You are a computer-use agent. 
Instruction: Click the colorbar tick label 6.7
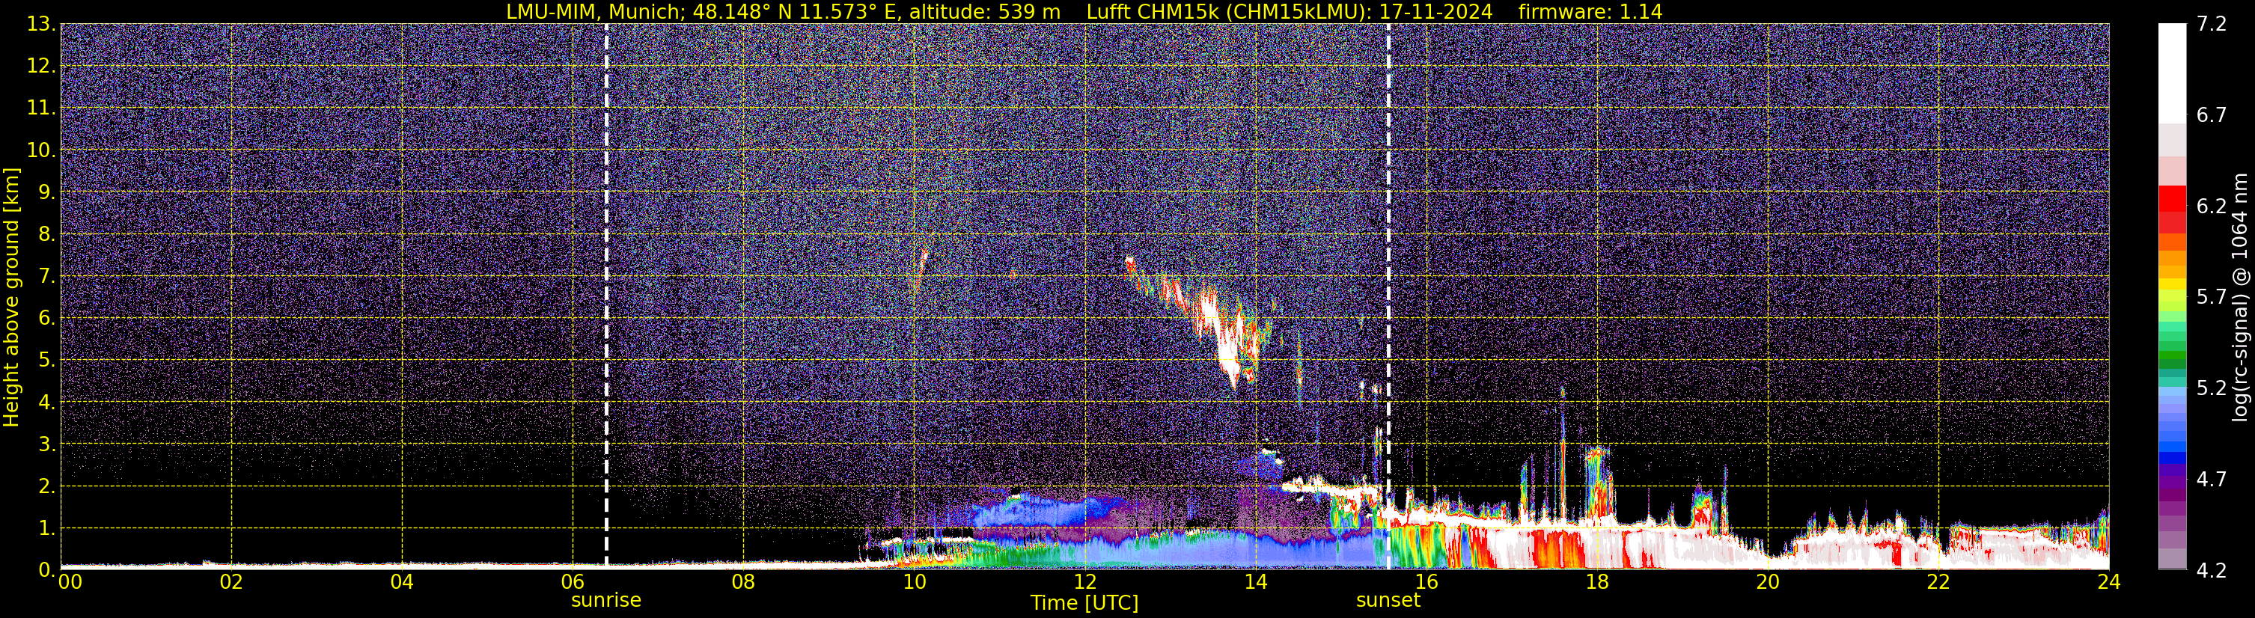coord(2212,114)
